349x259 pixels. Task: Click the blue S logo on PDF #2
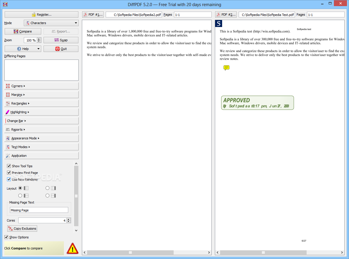[219, 24]
